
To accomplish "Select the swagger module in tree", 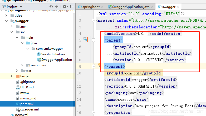I will (19, 21).
